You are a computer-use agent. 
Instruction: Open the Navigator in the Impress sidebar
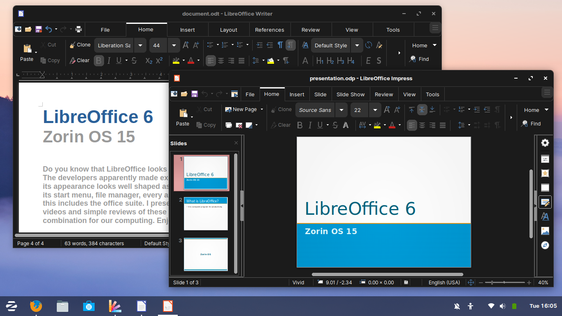pyautogui.click(x=545, y=245)
